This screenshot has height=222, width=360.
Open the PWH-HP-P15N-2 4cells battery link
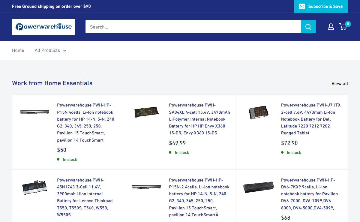199,197
